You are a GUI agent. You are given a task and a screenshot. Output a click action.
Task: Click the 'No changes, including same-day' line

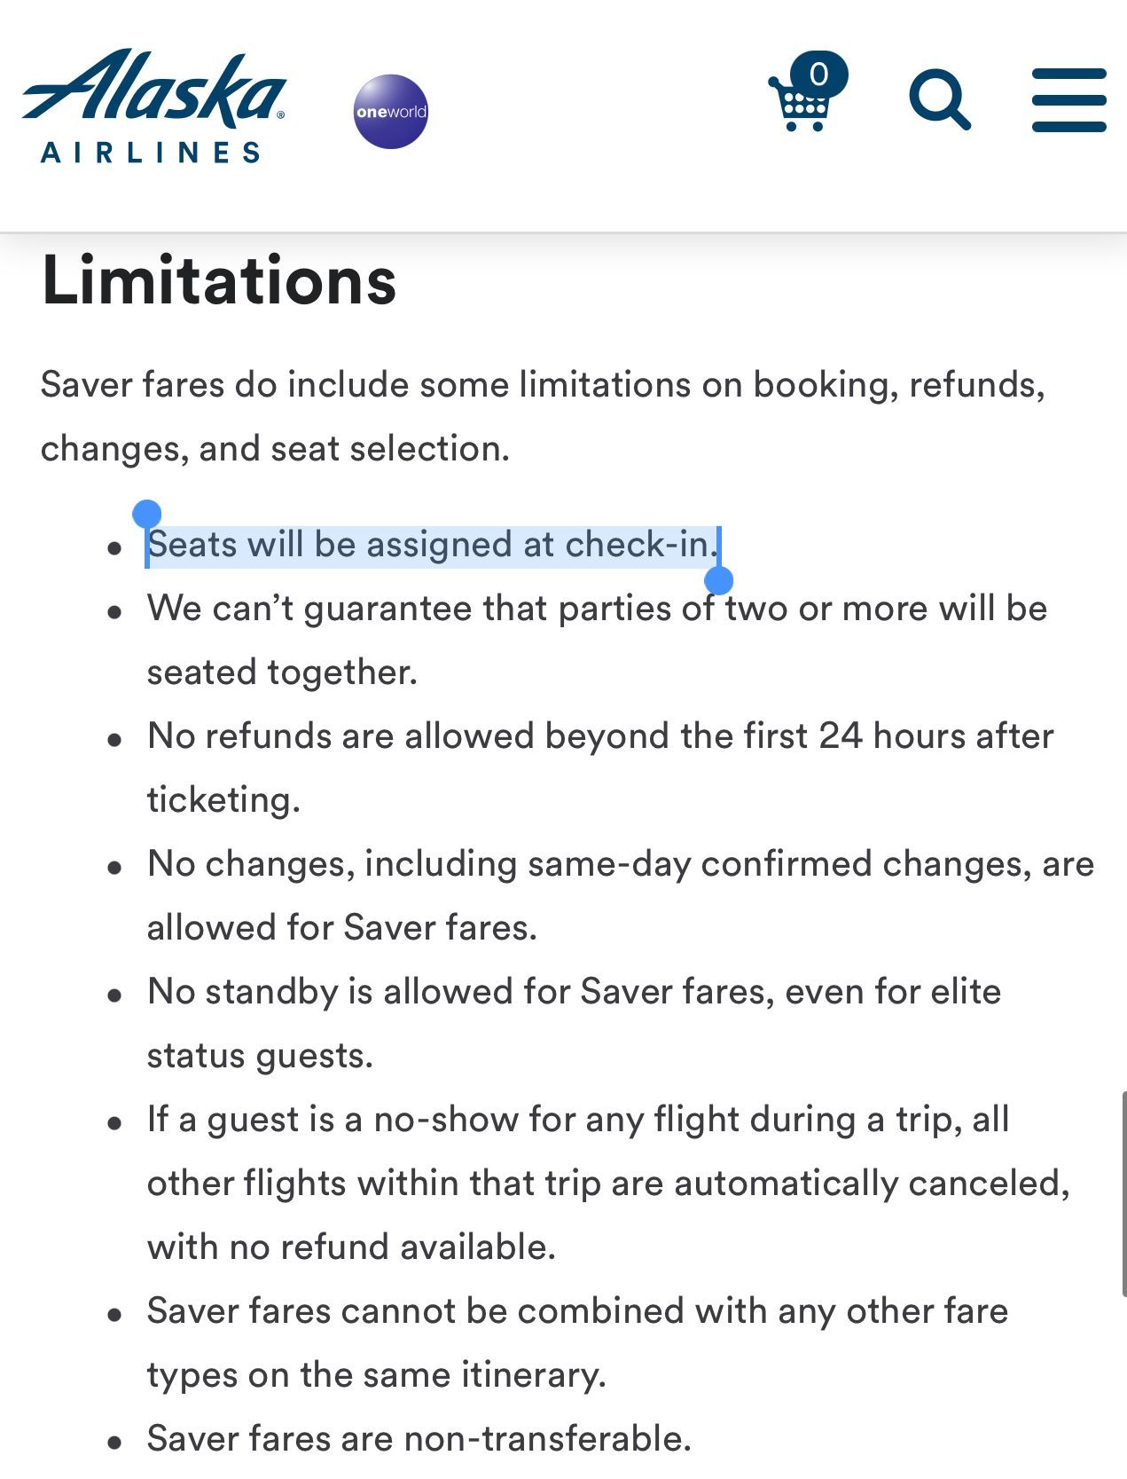click(x=620, y=864)
